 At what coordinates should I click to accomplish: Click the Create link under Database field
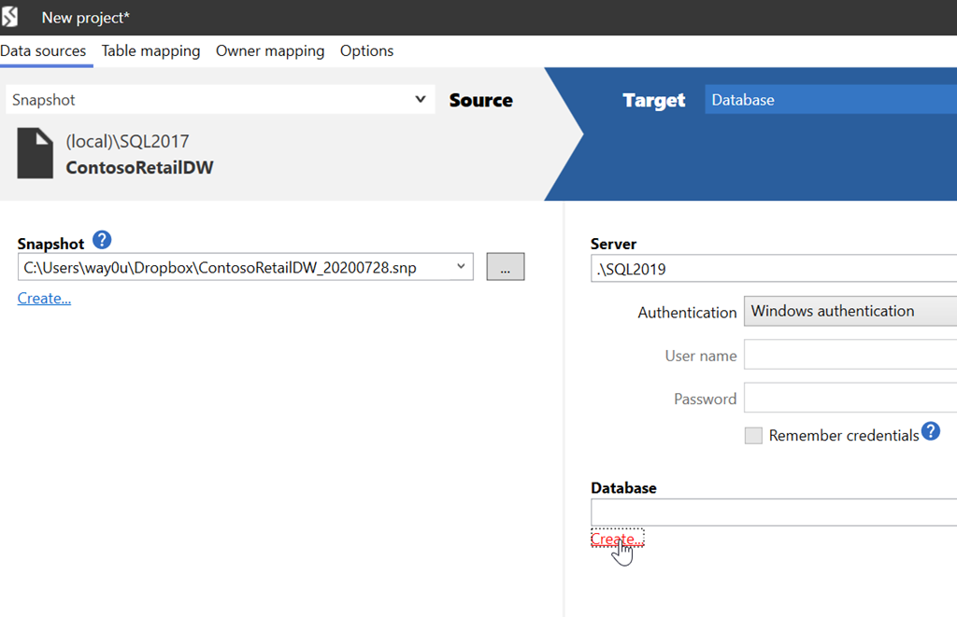pyautogui.click(x=616, y=540)
